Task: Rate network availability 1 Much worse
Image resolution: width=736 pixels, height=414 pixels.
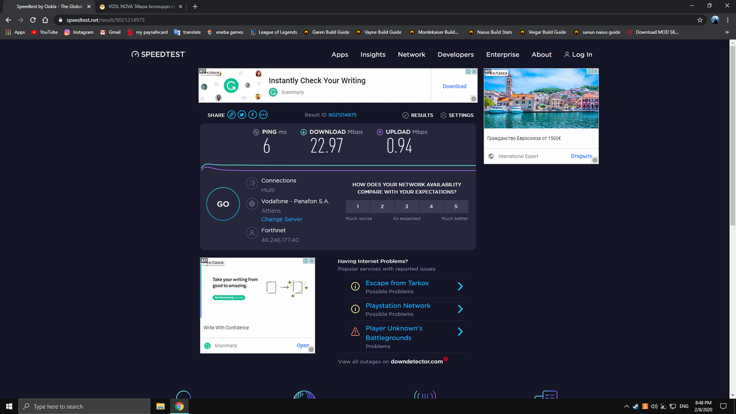Action: [358, 206]
